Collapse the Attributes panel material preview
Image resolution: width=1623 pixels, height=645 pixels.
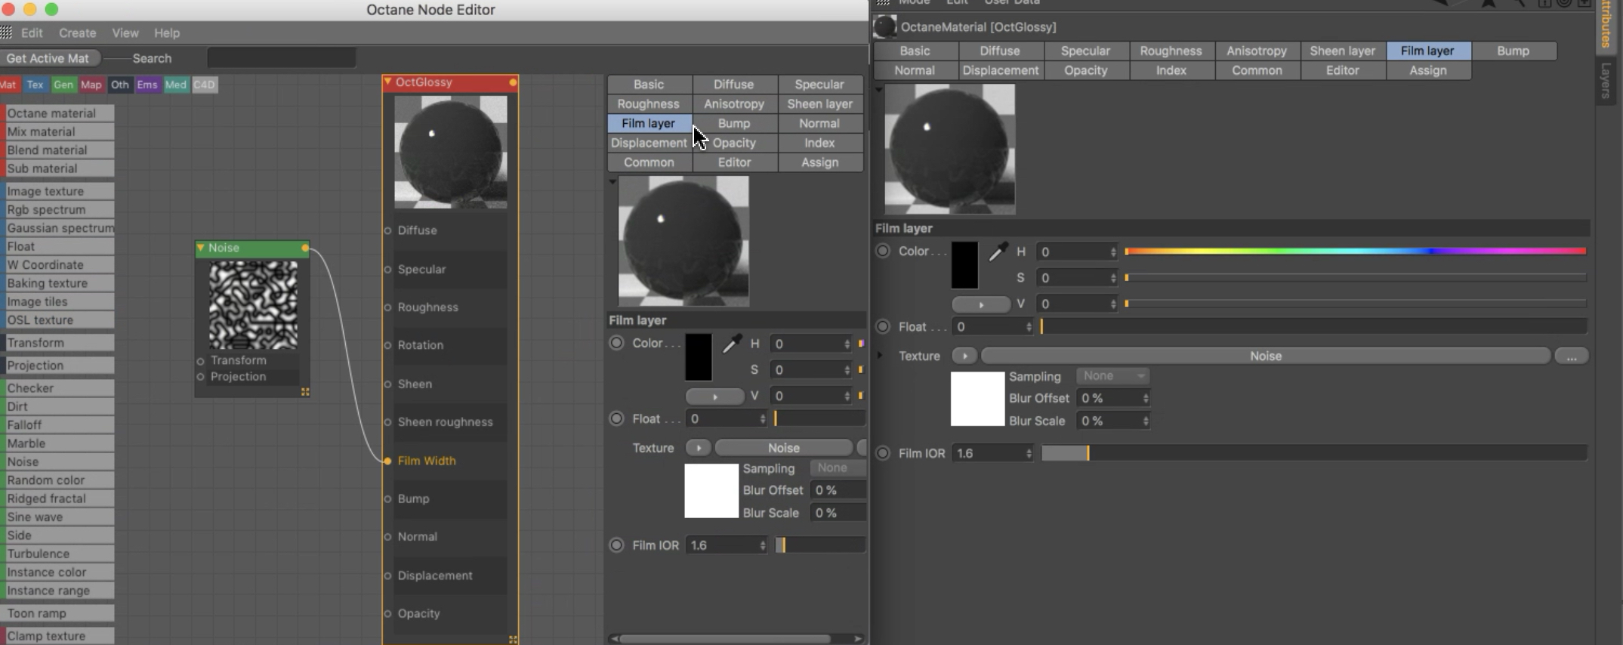coord(878,90)
